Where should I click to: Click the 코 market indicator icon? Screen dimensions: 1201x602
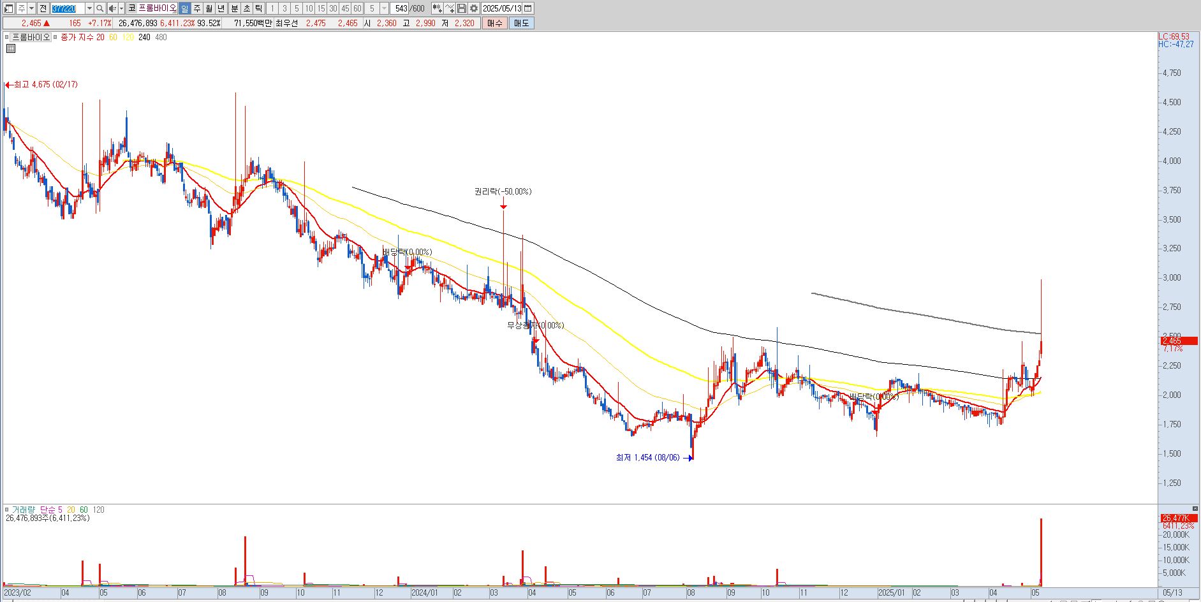[x=131, y=8]
